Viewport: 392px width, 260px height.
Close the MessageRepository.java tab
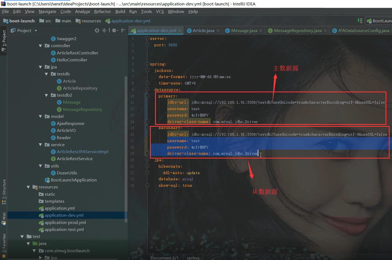[x=325, y=31]
